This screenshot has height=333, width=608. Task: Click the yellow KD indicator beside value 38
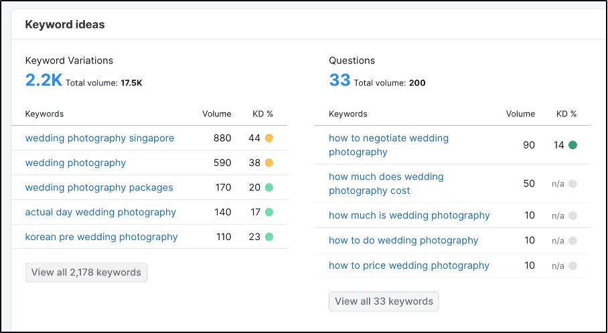269,162
